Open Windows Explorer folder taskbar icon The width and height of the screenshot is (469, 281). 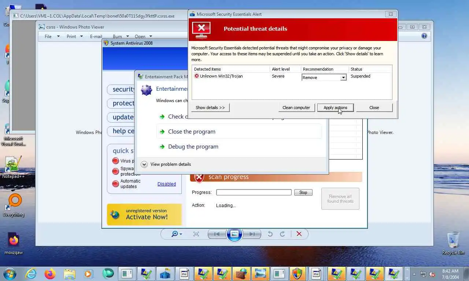tap(69, 274)
